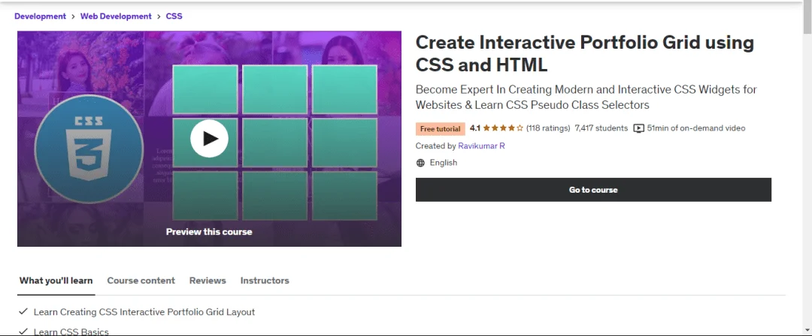The width and height of the screenshot is (812, 336).
Task: Click the Learn CSS Basics item
Action: pos(71,331)
